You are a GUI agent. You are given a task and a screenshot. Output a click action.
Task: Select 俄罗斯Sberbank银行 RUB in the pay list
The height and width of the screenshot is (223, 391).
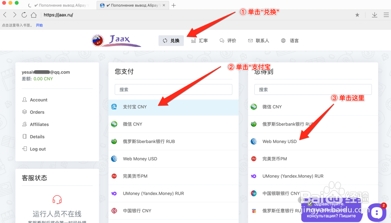[x=173, y=141]
